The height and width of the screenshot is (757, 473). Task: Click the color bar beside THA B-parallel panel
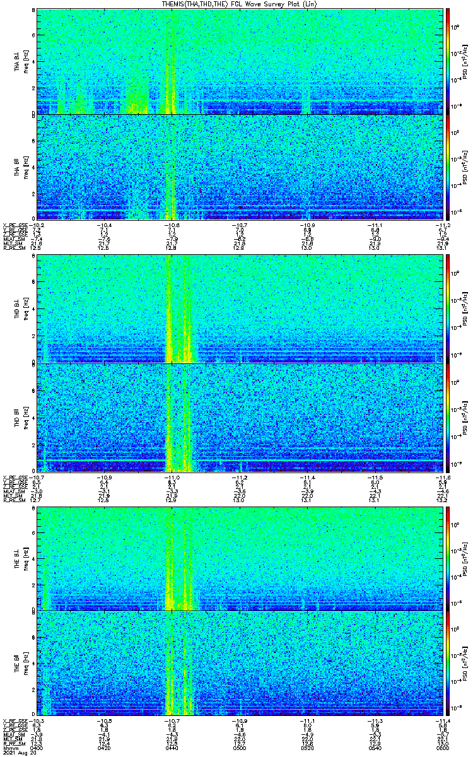point(448,167)
